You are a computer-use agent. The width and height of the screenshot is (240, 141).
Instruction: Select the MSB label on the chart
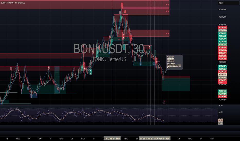pos(119,39)
